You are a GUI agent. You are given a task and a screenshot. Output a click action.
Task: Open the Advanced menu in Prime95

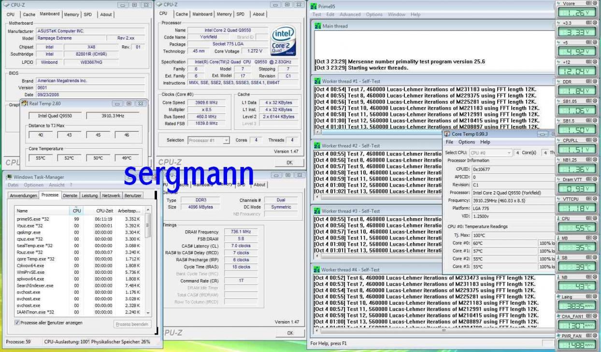click(350, 14)
